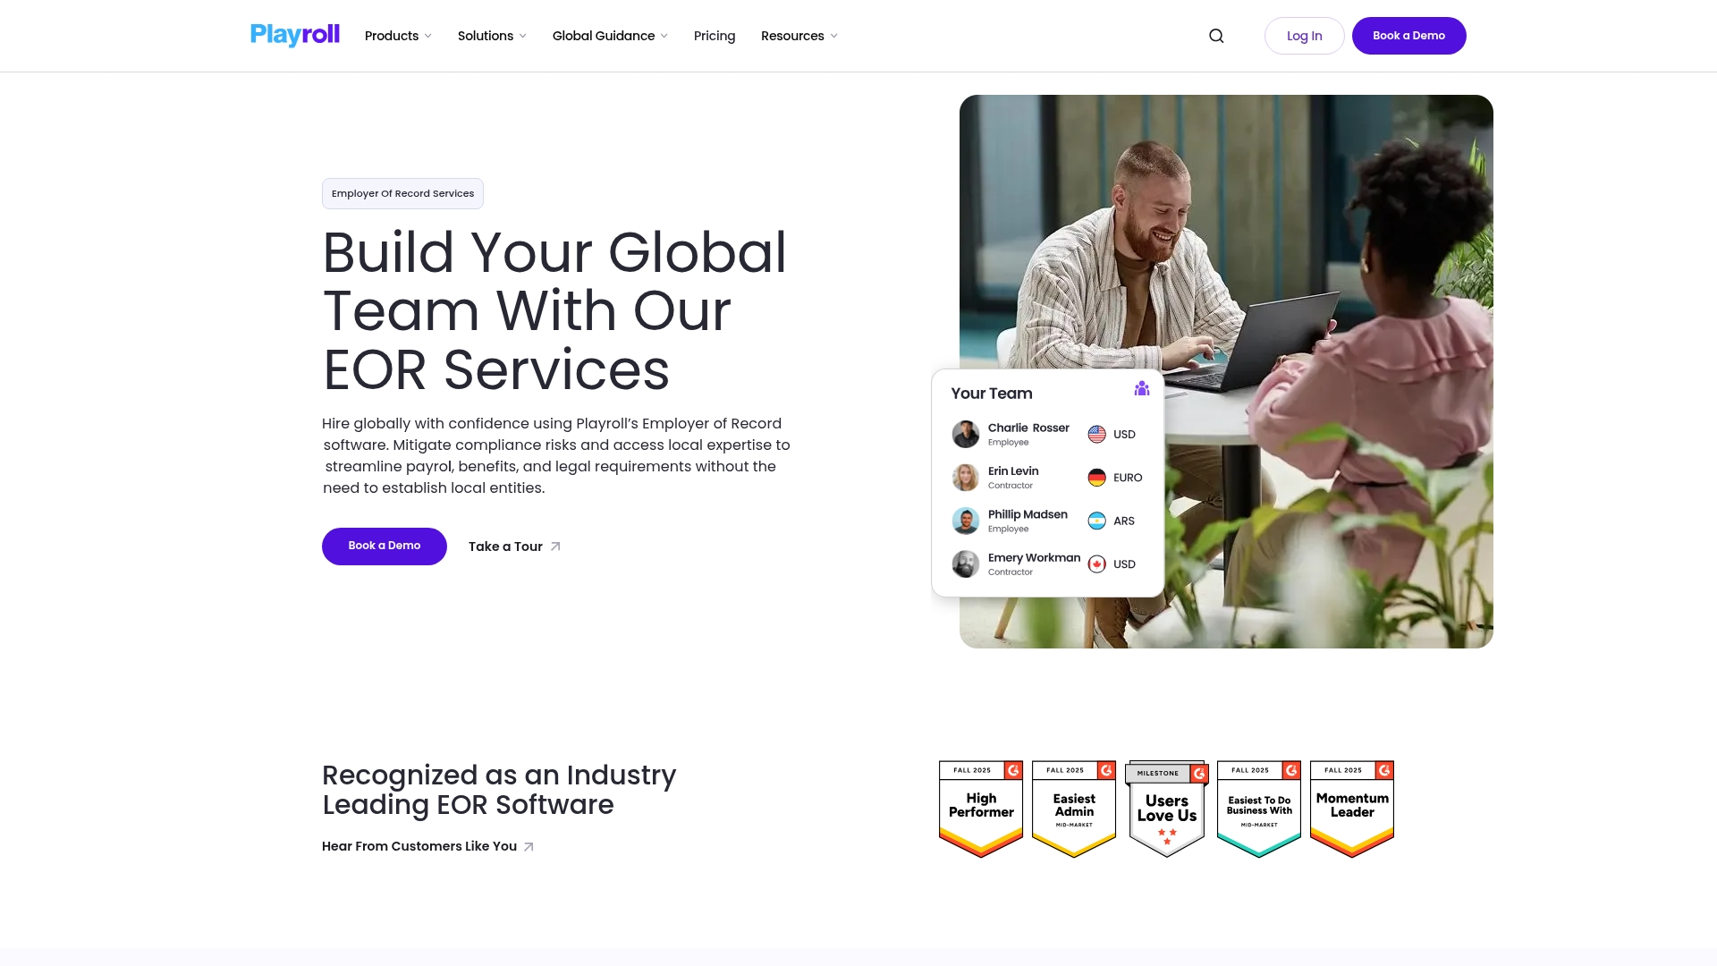Expand the Products dropdown menu
The image size is (1717, 966).
(399, 36)
